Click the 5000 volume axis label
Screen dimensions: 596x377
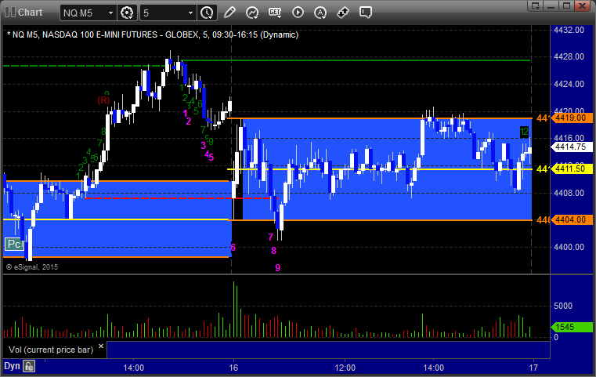[563, 306]
